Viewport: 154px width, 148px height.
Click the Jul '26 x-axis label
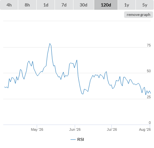tap(112, 129)
